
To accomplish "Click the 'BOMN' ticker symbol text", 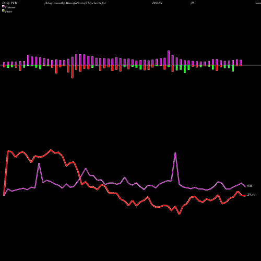I will (157, 3).
